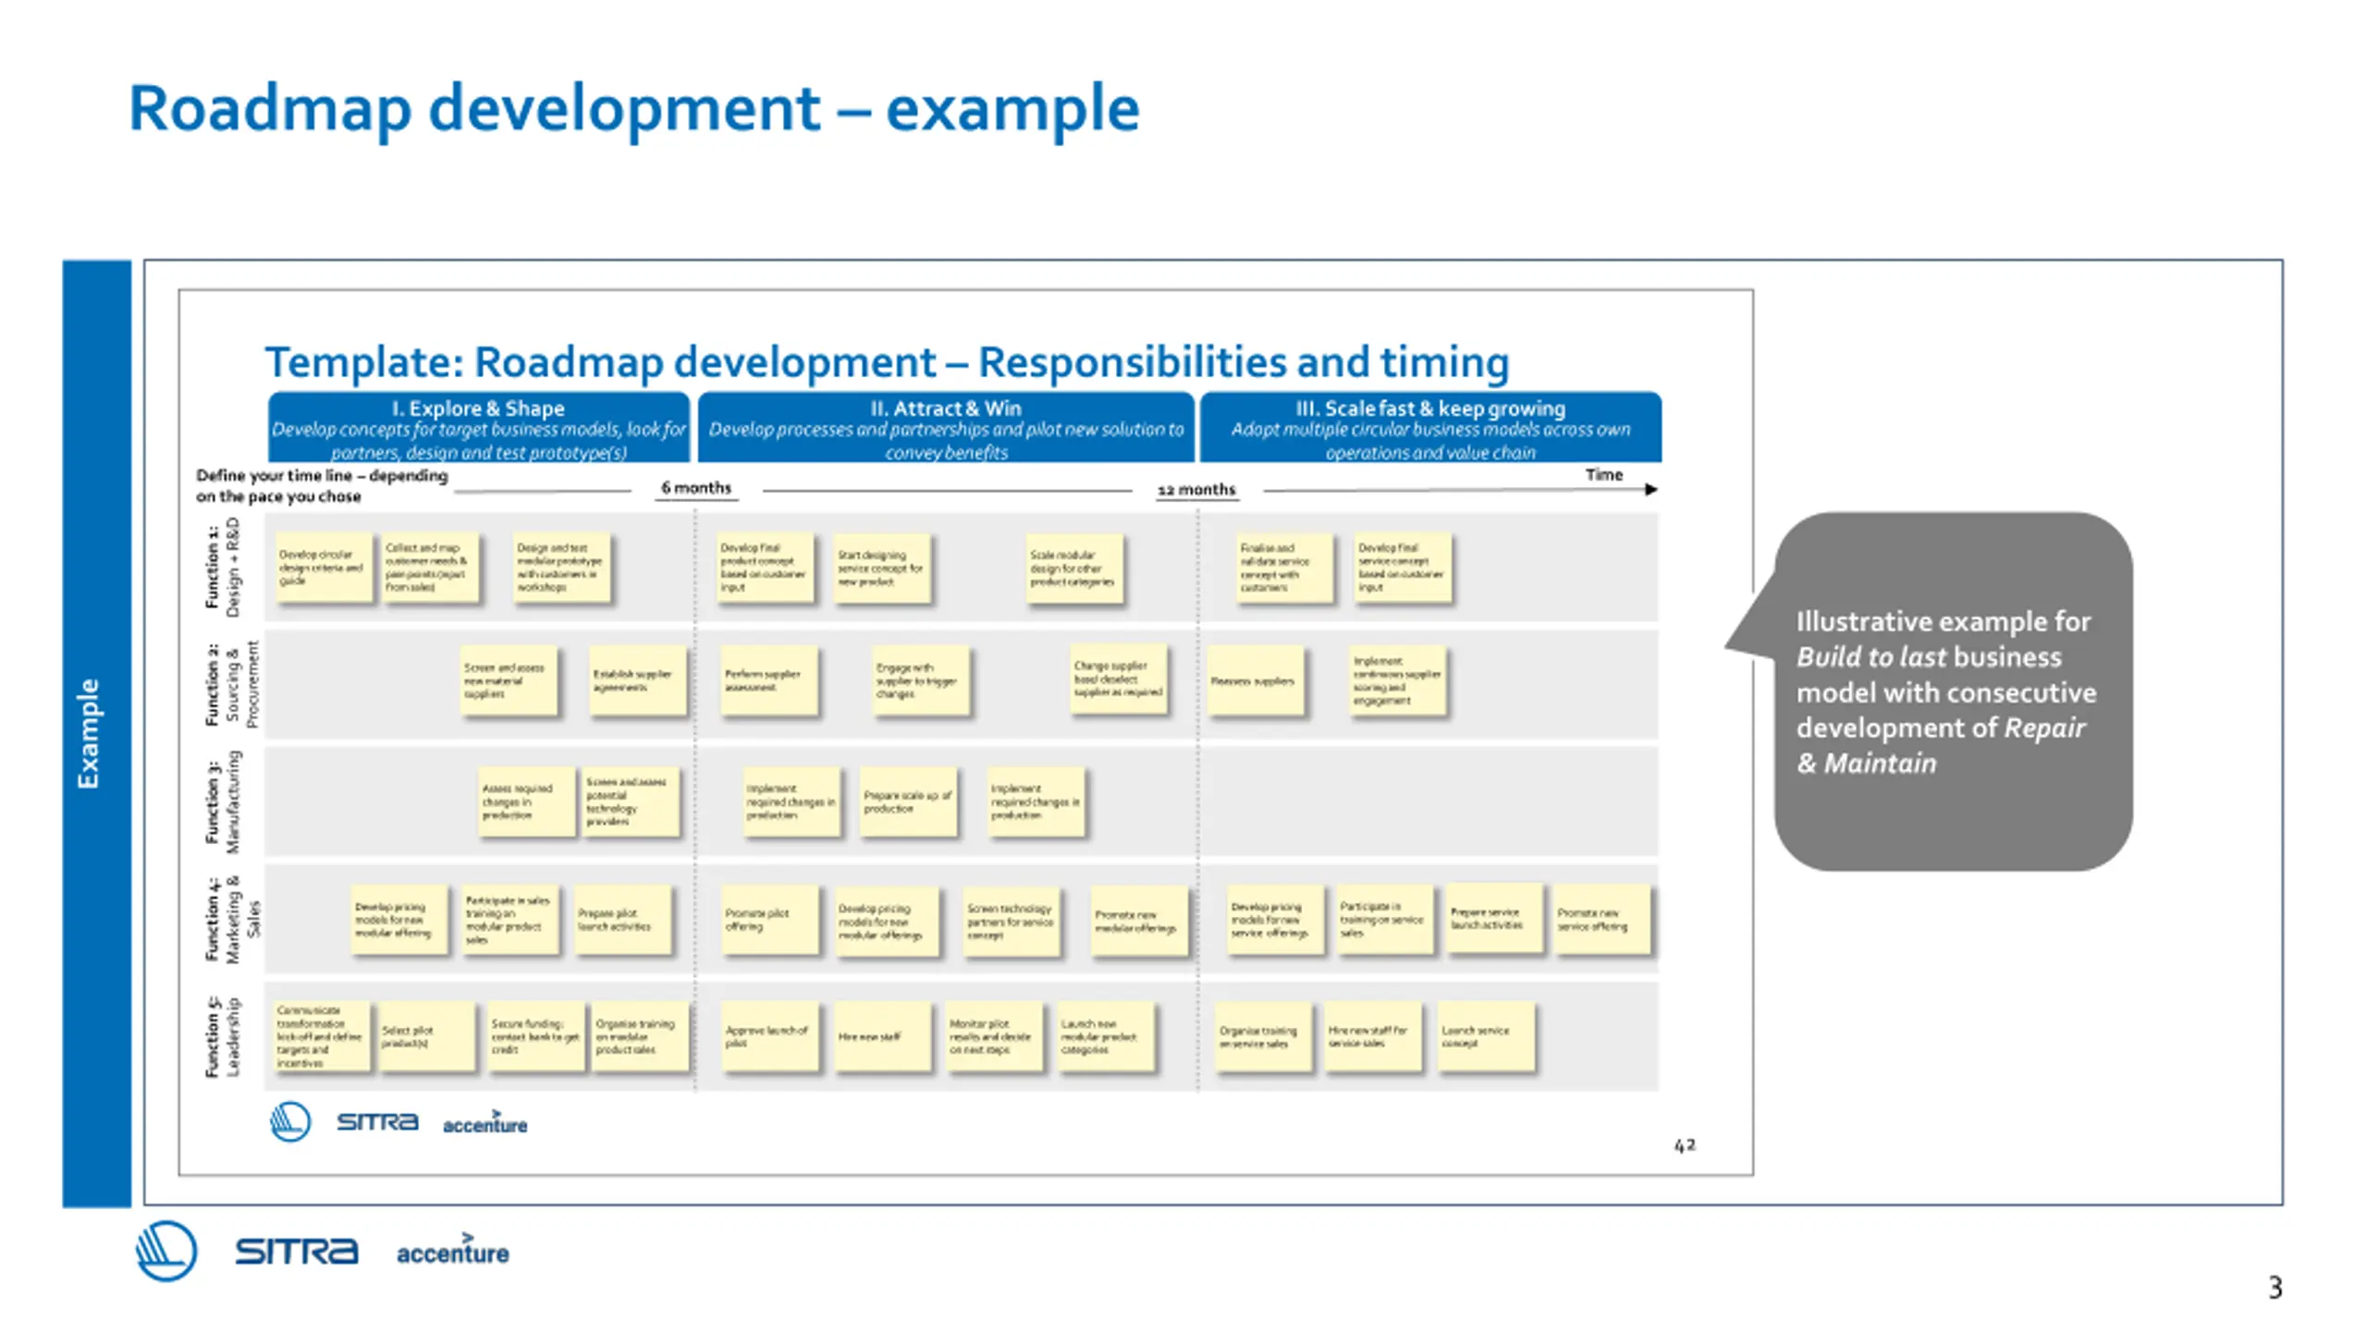The width and height of the screenshot is (2367, 1331).
Task: Click sticky note 'Organise training on modular product sales'
Action: pos(641,1036)
